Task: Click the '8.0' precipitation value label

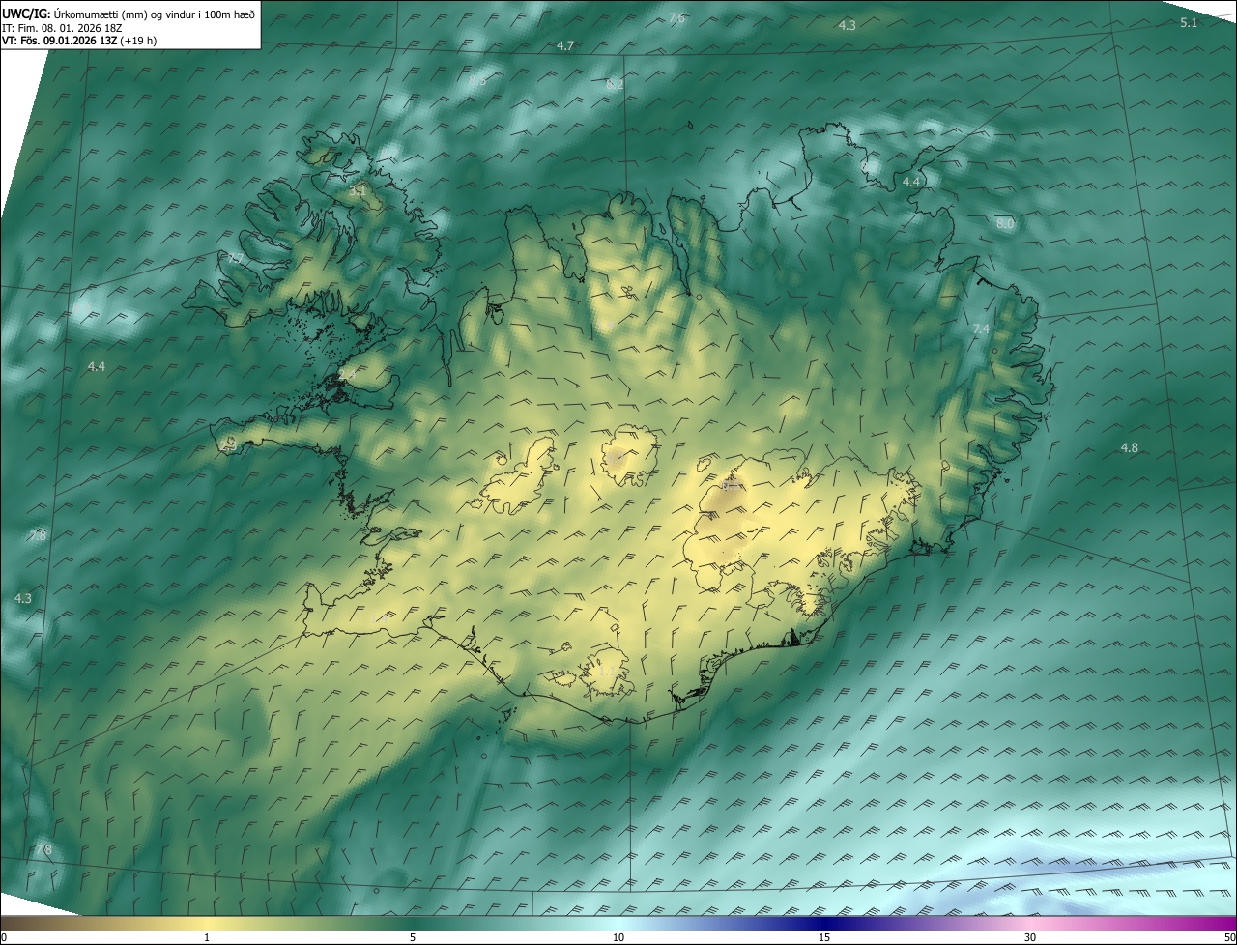Action: [1005, 223]
